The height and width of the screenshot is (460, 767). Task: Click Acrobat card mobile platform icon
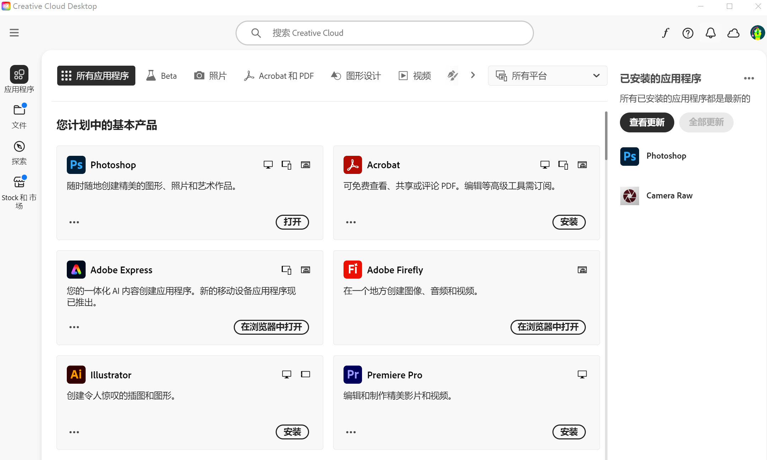(563, 165)
